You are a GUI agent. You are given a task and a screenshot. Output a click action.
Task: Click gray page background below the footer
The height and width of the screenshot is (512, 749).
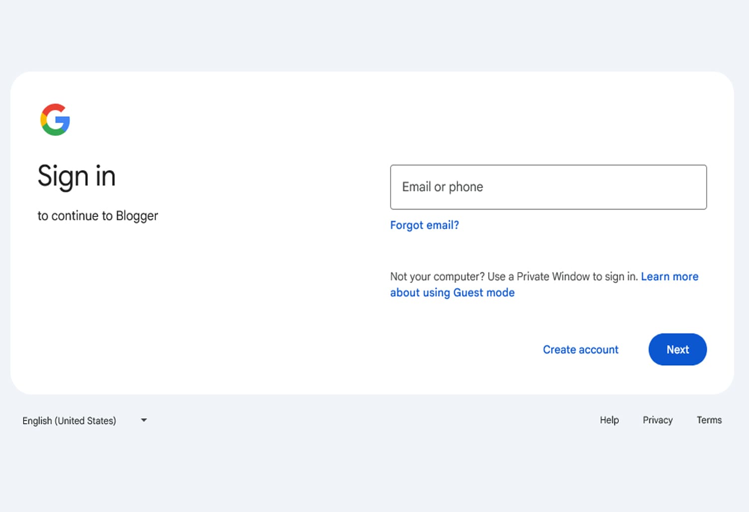coord(374,474)
